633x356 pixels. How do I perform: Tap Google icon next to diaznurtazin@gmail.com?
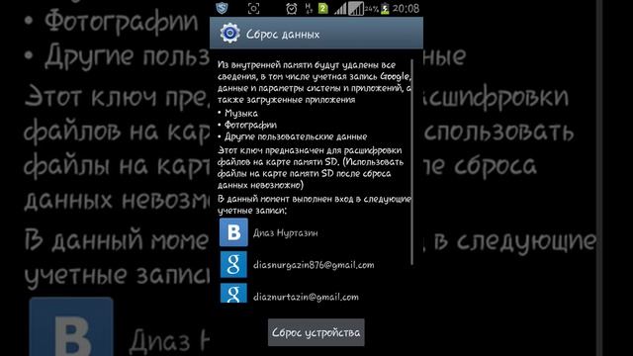(x=233, y=293)
